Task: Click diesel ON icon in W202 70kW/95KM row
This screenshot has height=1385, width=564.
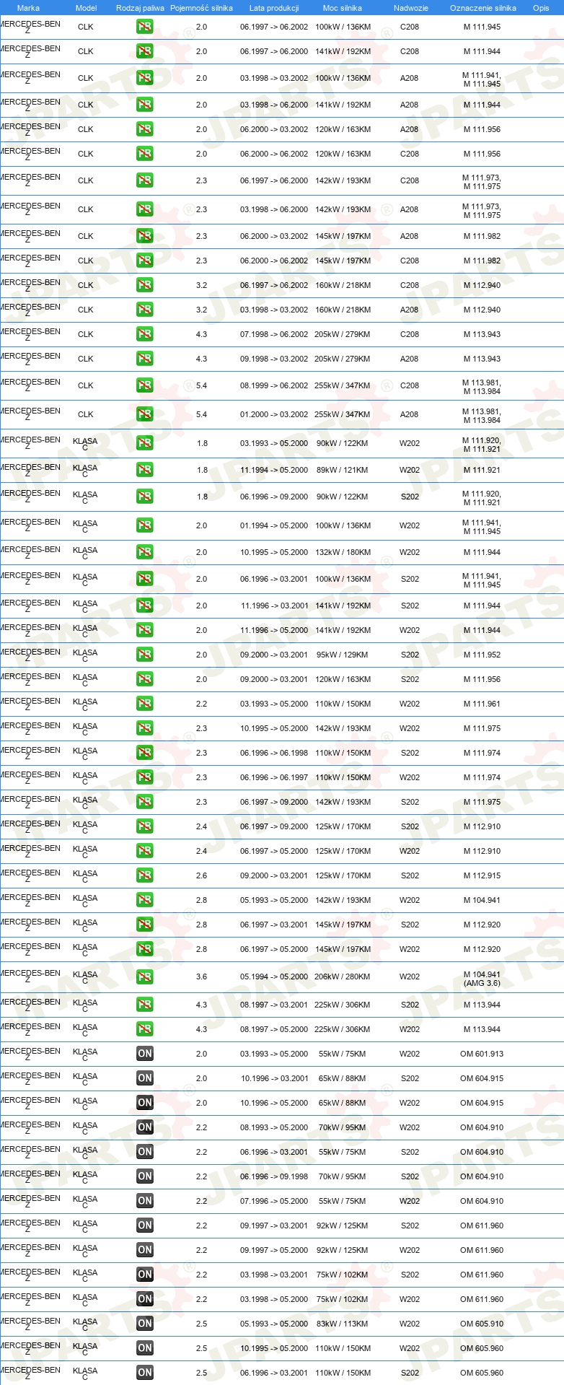Action: [x=145, y=1127]
